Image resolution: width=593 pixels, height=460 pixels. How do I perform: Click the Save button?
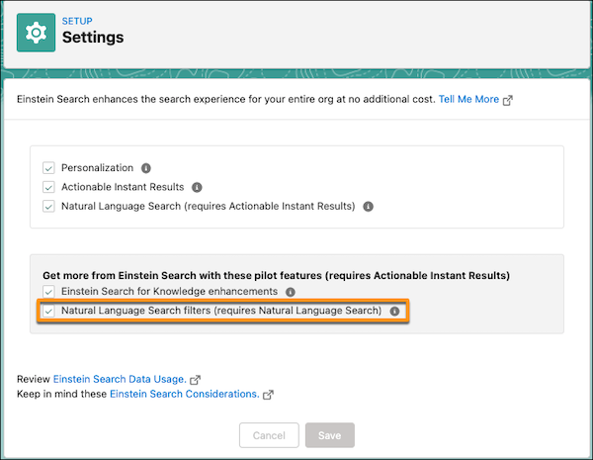coord(330,435)
